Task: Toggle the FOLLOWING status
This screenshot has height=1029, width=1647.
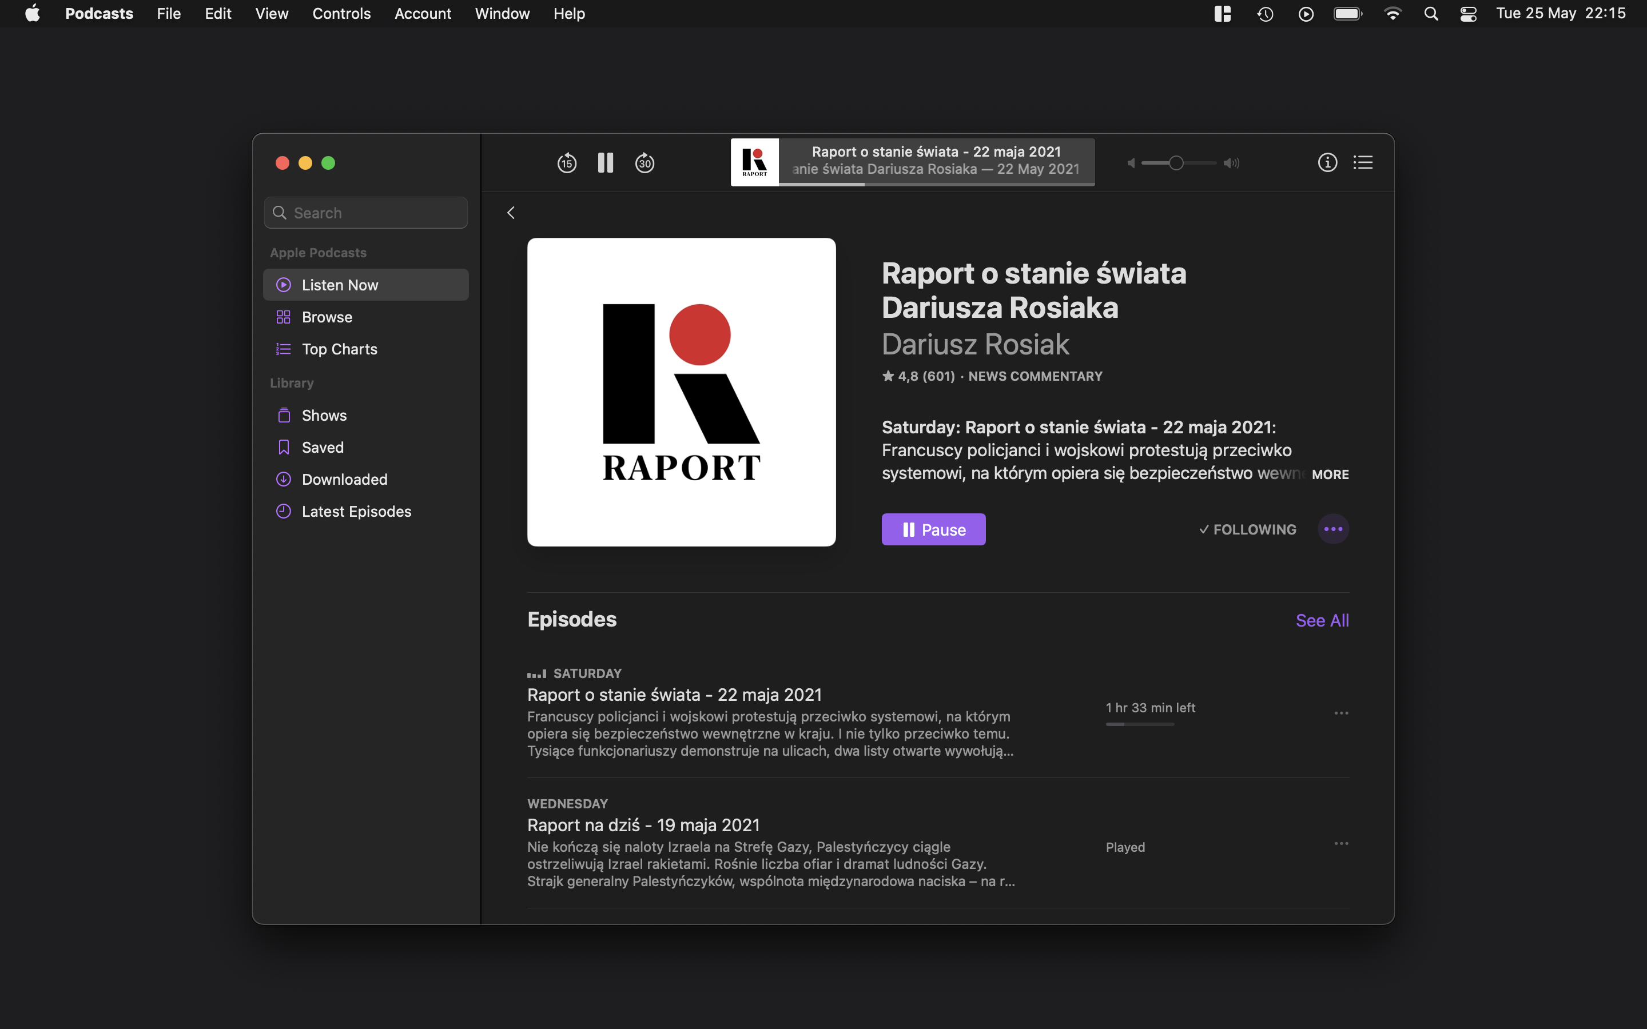Action: 1247,529
